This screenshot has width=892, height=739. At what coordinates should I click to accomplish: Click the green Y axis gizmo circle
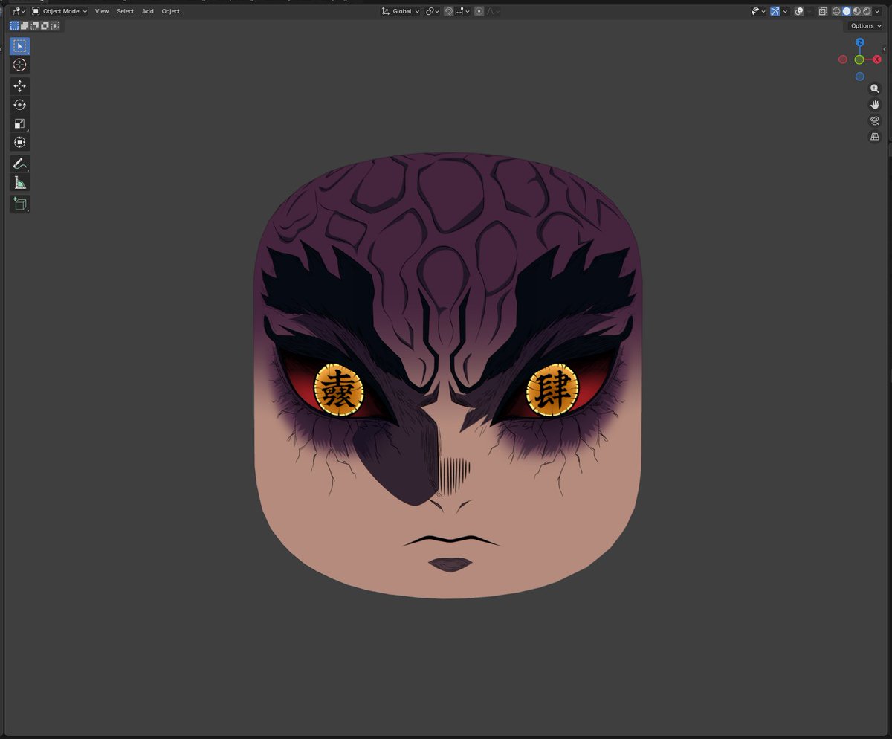859,59
